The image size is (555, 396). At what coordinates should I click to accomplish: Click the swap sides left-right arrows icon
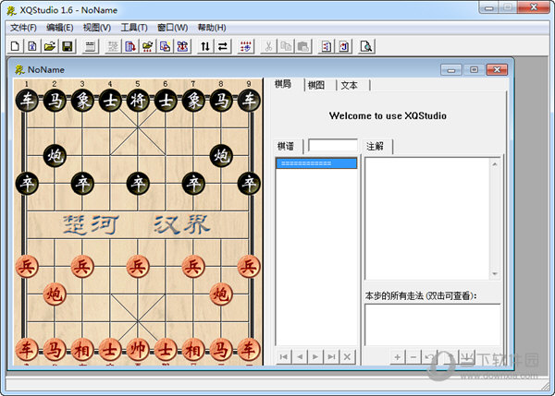[x=222, y=46]
